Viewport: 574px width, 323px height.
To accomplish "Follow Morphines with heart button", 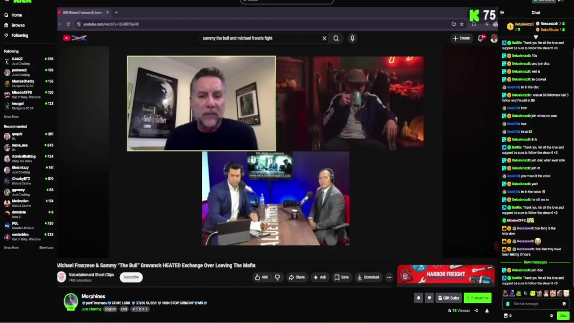I will click(429, 298).
